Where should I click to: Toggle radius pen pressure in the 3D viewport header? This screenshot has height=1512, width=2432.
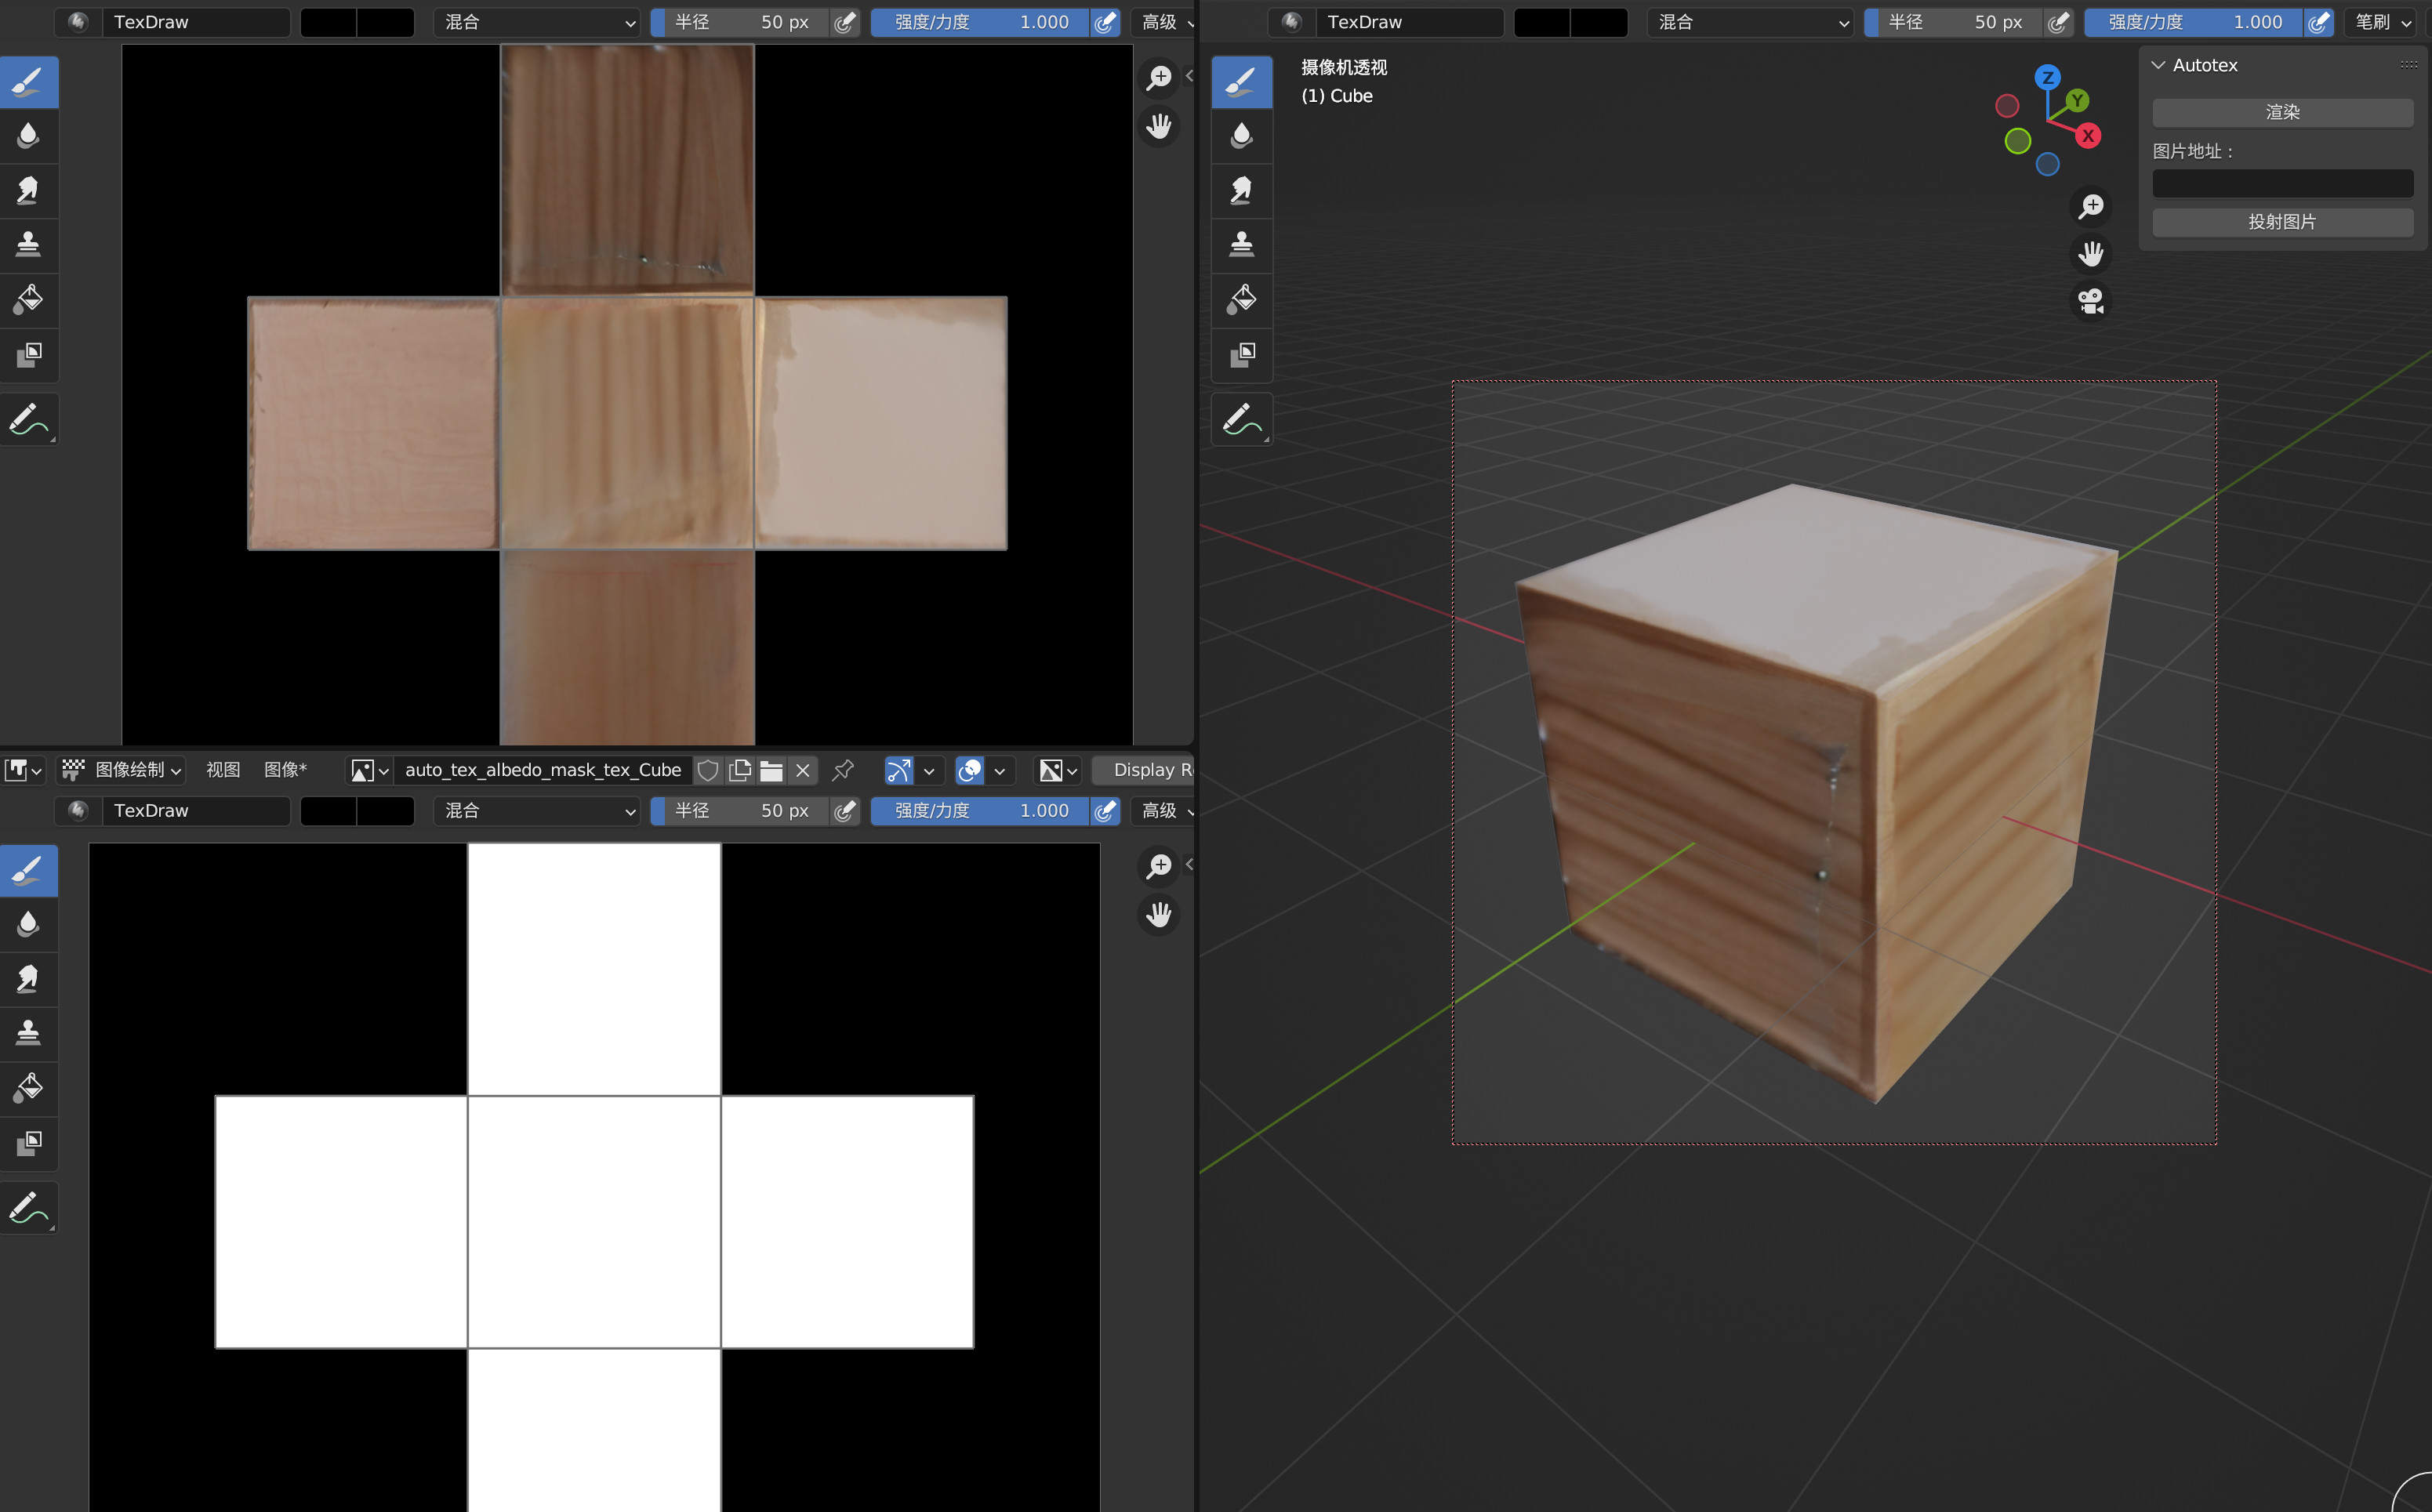tap(2058, 22)
